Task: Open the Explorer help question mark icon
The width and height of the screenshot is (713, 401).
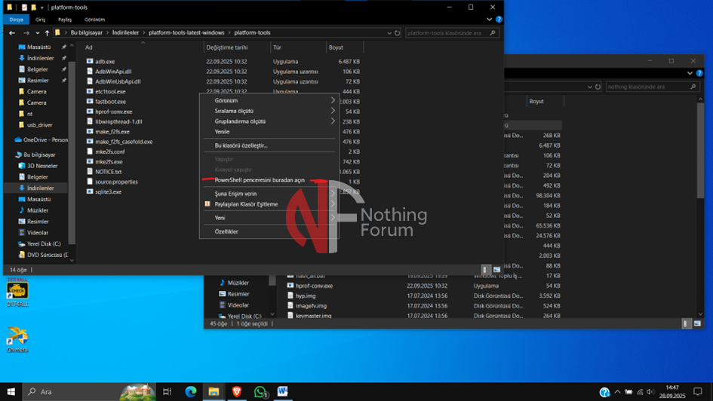Action: (x=499, y=20)
